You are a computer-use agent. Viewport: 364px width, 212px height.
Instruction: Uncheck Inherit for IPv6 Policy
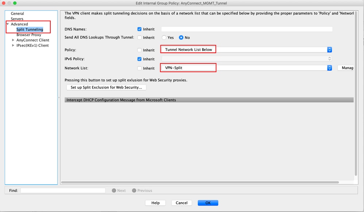139,59
